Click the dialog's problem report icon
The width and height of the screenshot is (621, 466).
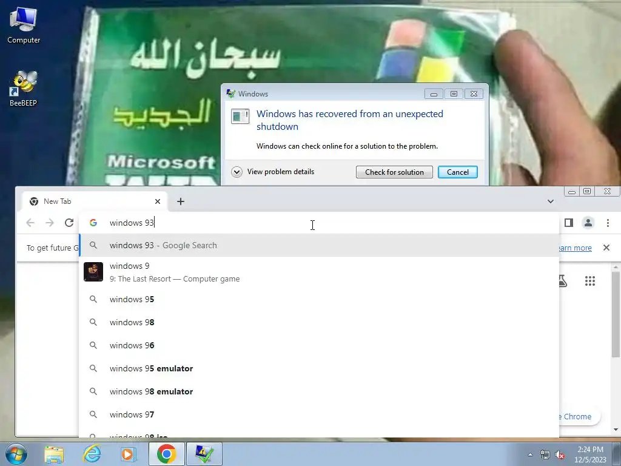point(240,116)
